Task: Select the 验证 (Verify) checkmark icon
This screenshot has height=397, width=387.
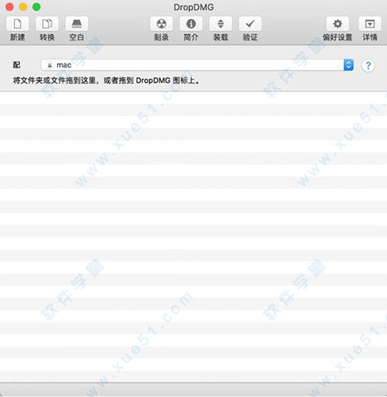Action: pyautogui.click(x=250, y=24)
